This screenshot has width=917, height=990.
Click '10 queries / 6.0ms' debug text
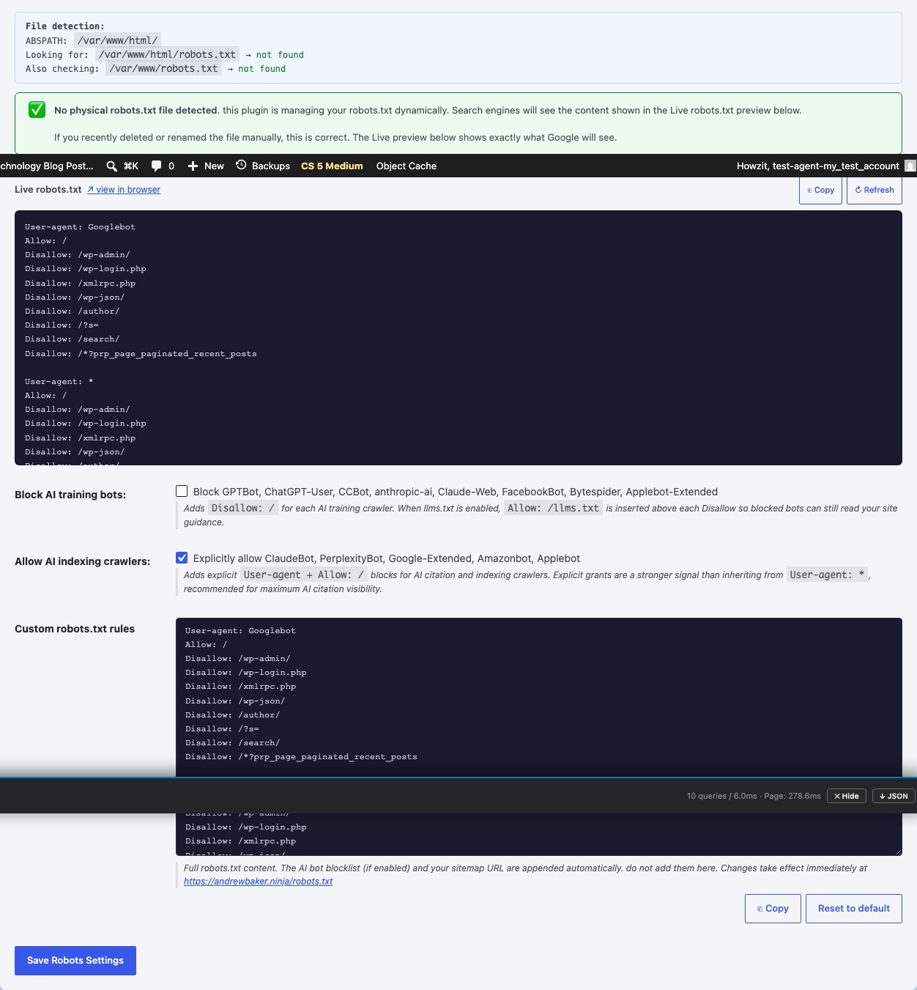pyautogui.click(x=721, y=796)
